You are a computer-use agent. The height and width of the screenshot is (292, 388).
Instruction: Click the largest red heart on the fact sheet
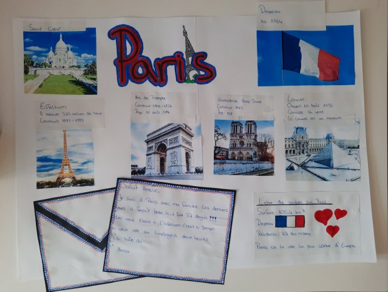point(324,216)
